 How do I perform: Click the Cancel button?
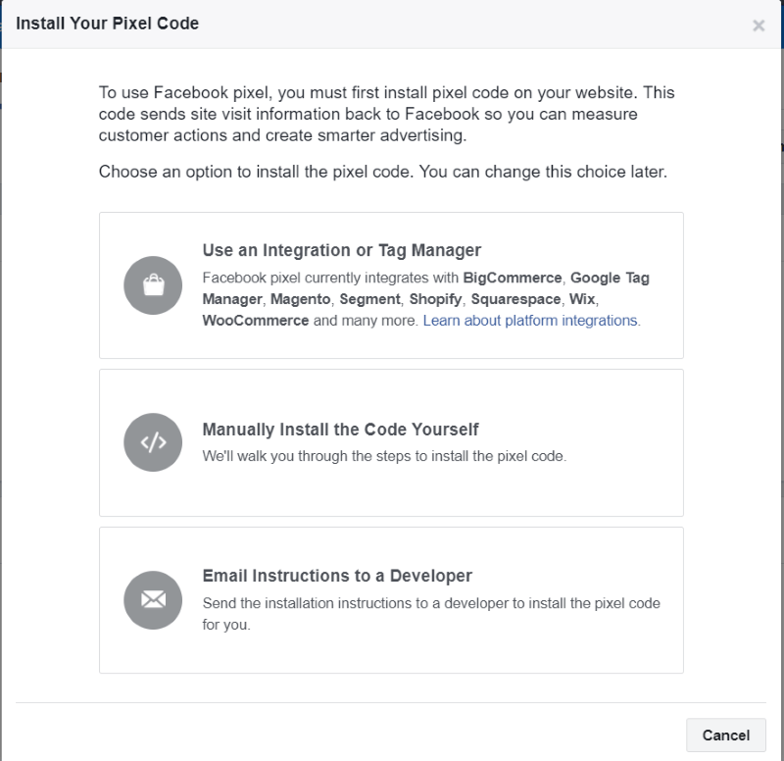(x=726, y=735)
